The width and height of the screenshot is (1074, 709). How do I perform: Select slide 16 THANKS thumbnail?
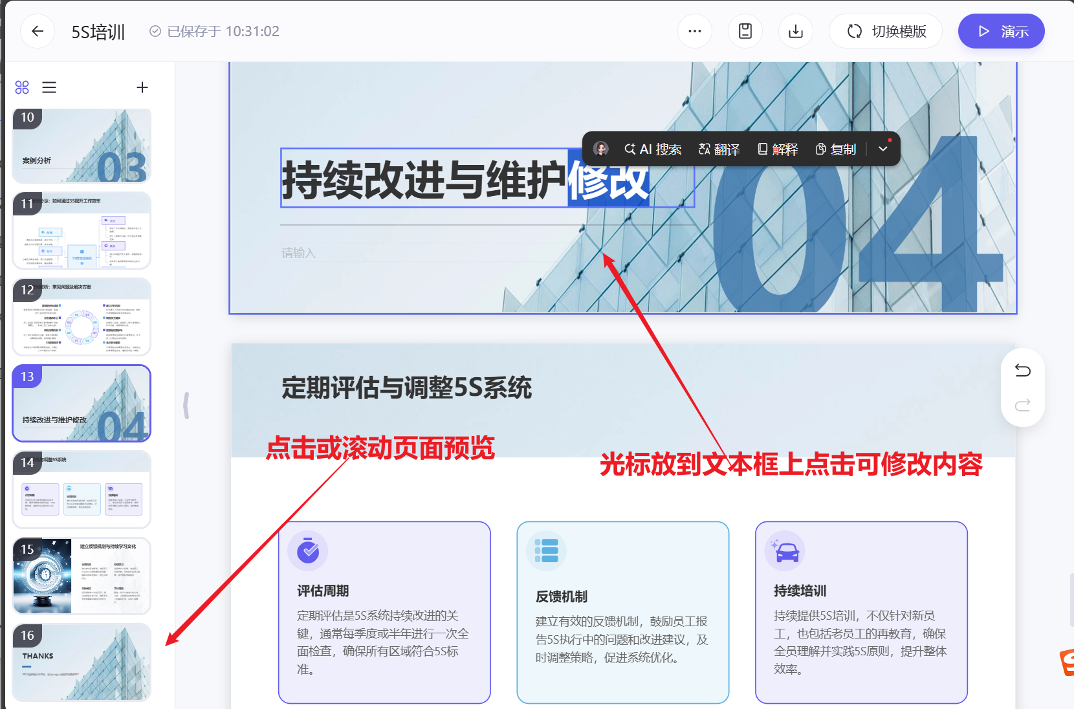click(82, 662)
